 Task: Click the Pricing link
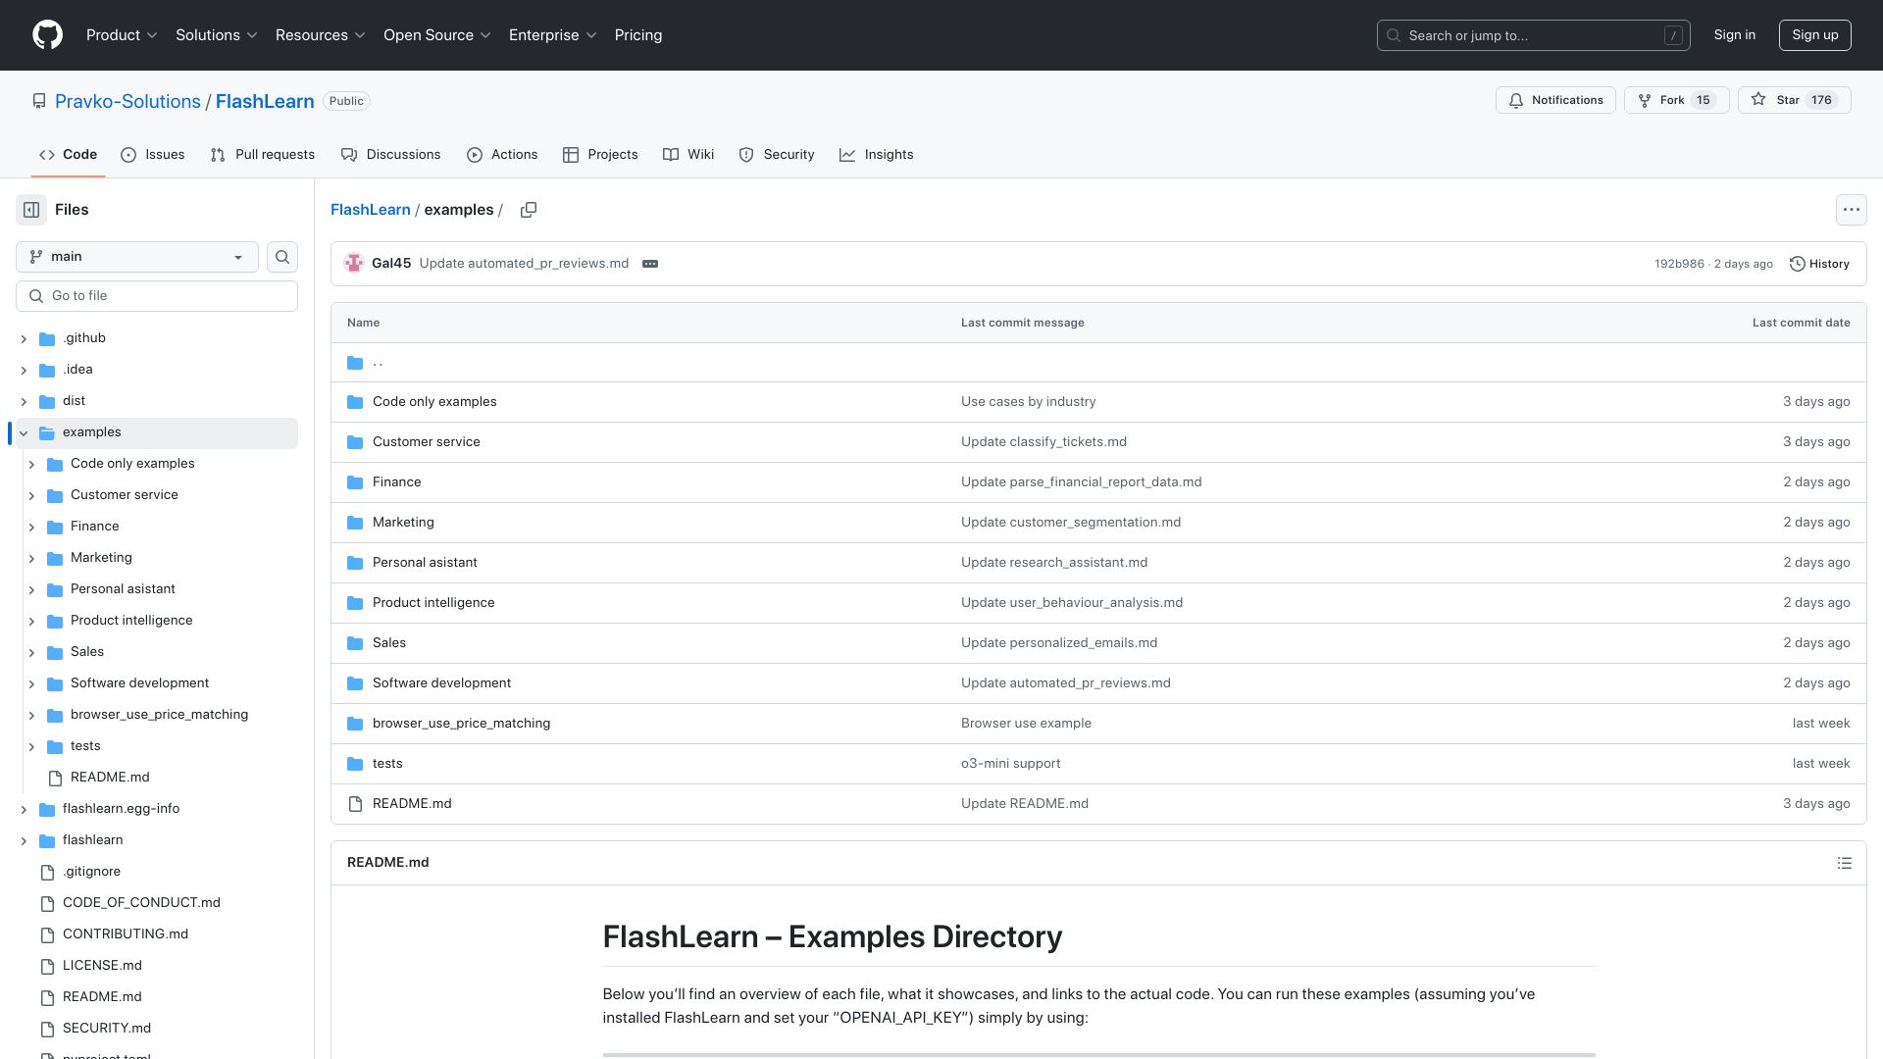pos(638,35)
